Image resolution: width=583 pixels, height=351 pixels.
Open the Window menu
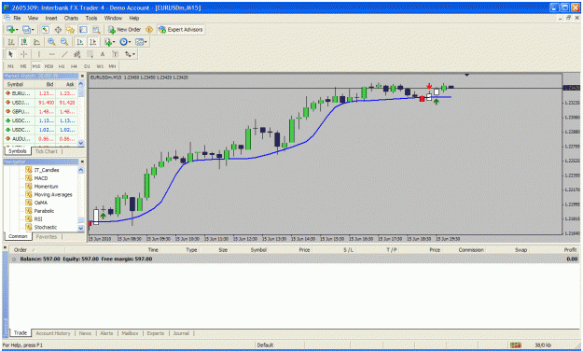(113, 18)
